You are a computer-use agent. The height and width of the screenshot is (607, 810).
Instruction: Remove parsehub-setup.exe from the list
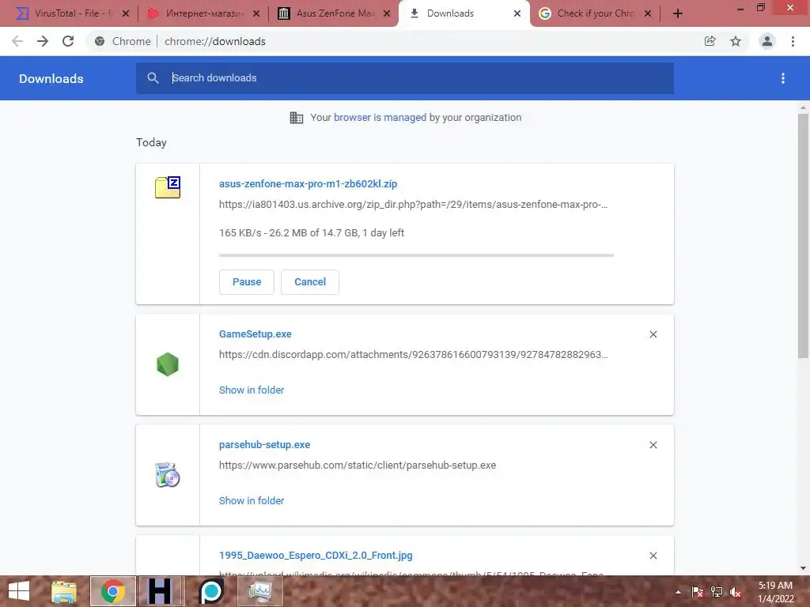coord(653,445)
